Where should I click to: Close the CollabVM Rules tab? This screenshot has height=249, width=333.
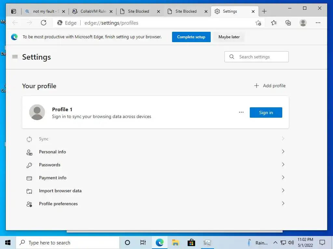click(x=111, y=12)
